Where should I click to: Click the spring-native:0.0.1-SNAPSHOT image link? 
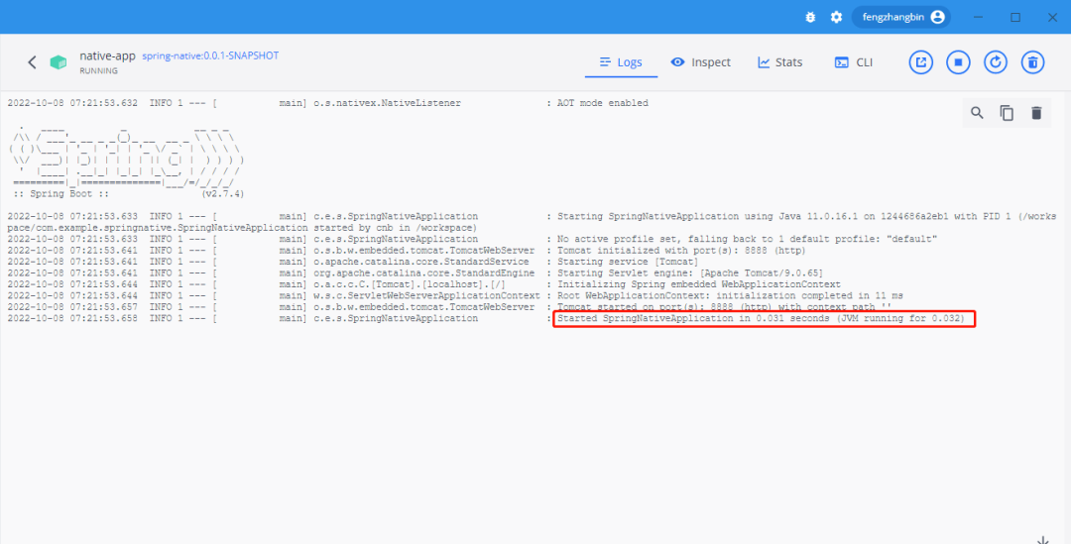(210, 55)
